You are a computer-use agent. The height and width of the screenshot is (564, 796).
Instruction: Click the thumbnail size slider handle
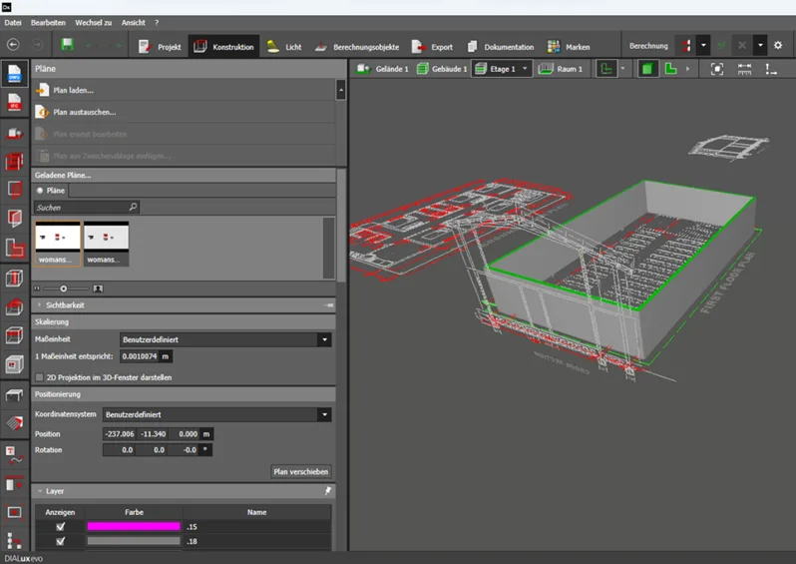[64, 288]
